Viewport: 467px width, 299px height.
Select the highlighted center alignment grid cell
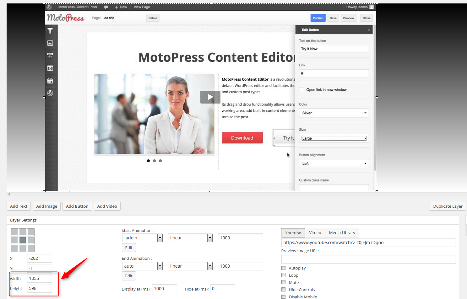(x=23, y=240)
